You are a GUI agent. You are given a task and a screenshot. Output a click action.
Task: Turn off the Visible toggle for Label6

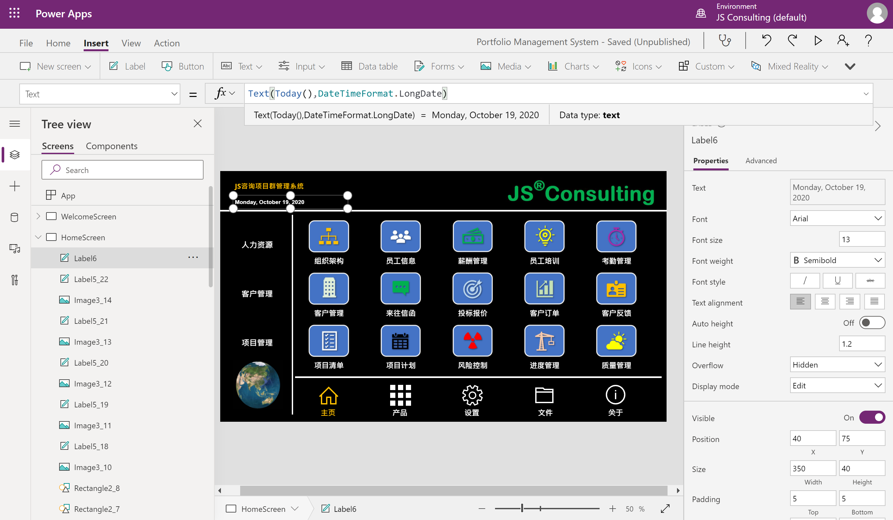click(873, 418)
